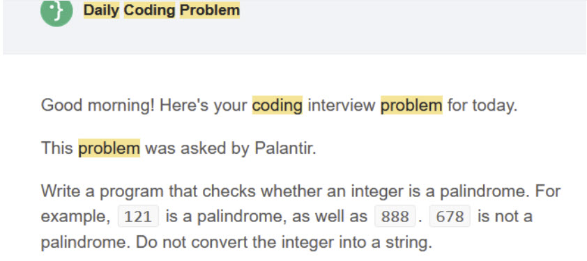This screenshot has width=587, height=261.
Task: Click highlighted problem before 'for today'
Action: 411,106
